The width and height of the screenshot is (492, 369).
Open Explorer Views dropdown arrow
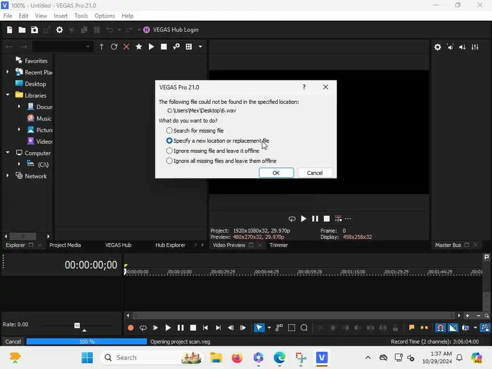(x=200, y=47)
